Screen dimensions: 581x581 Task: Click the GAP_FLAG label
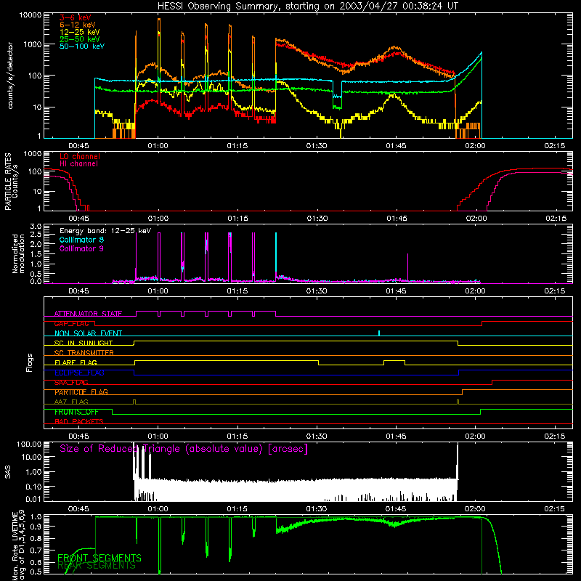(71, 324)
